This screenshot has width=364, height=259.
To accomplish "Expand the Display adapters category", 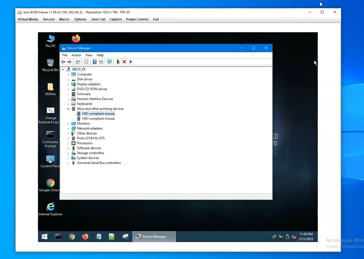I will [68, 84].
